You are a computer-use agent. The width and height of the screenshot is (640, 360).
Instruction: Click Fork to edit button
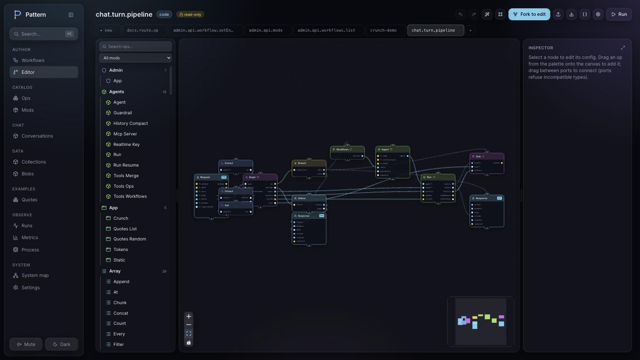click(529, 15)
